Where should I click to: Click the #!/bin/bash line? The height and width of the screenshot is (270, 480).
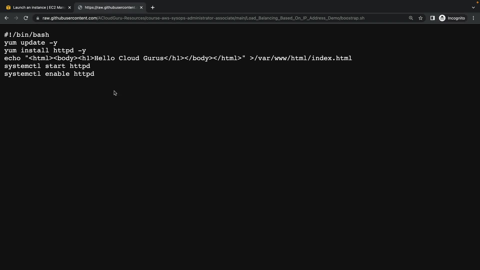point(27,35)
